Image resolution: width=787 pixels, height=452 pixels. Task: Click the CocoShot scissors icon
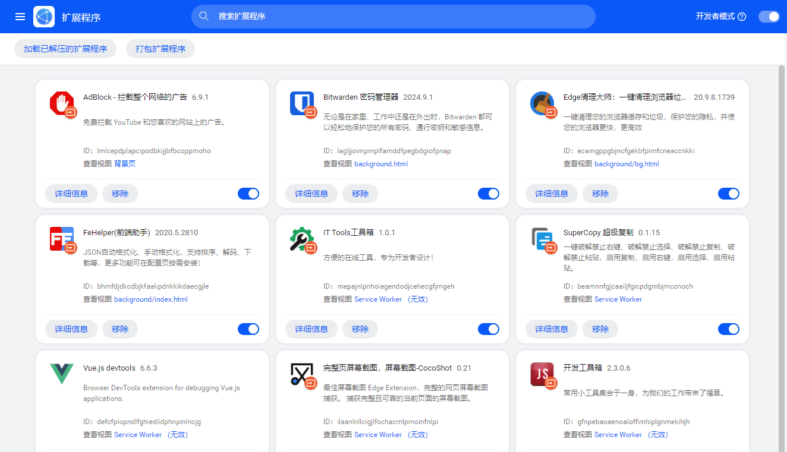pyautogui.click(x=301, y=374)
